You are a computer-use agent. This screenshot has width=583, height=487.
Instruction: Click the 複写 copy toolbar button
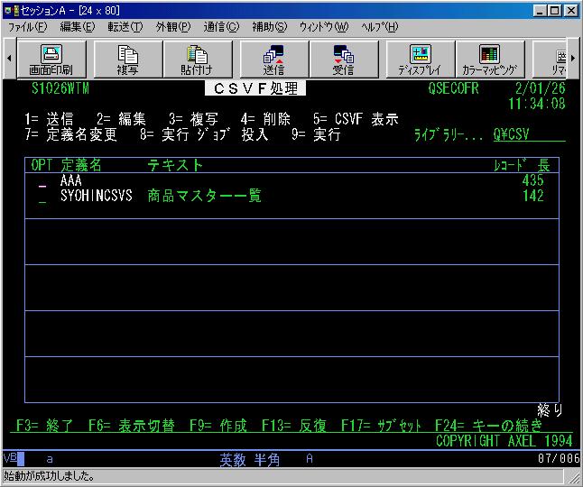coord(128,60)
